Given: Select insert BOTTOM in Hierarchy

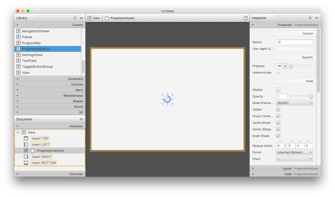Looking at the screenshot, I should [44, 163].
